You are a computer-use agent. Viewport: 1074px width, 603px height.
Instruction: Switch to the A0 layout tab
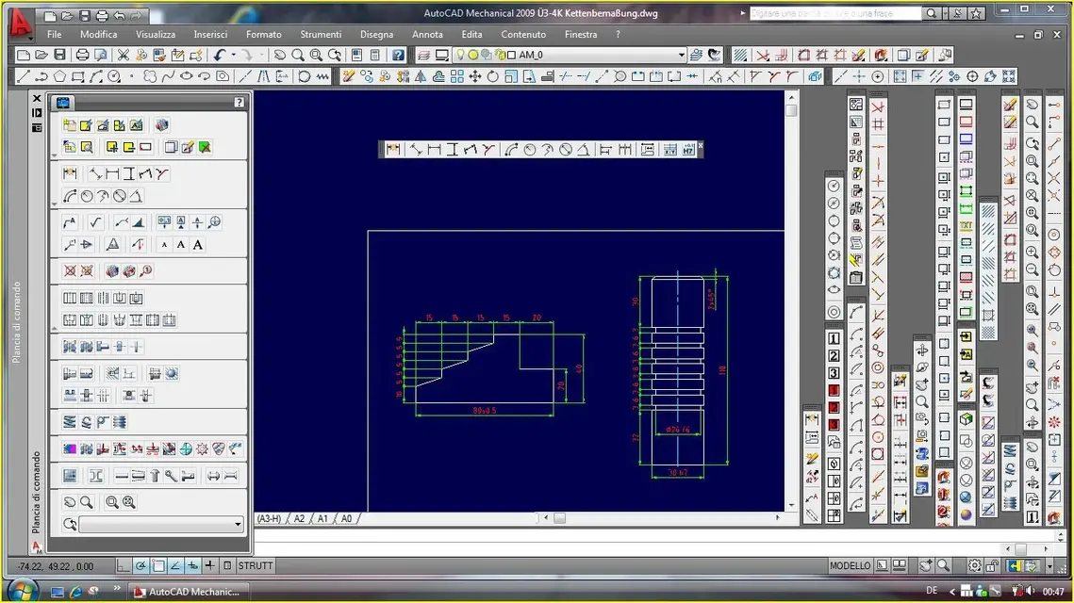coord(347,519)
